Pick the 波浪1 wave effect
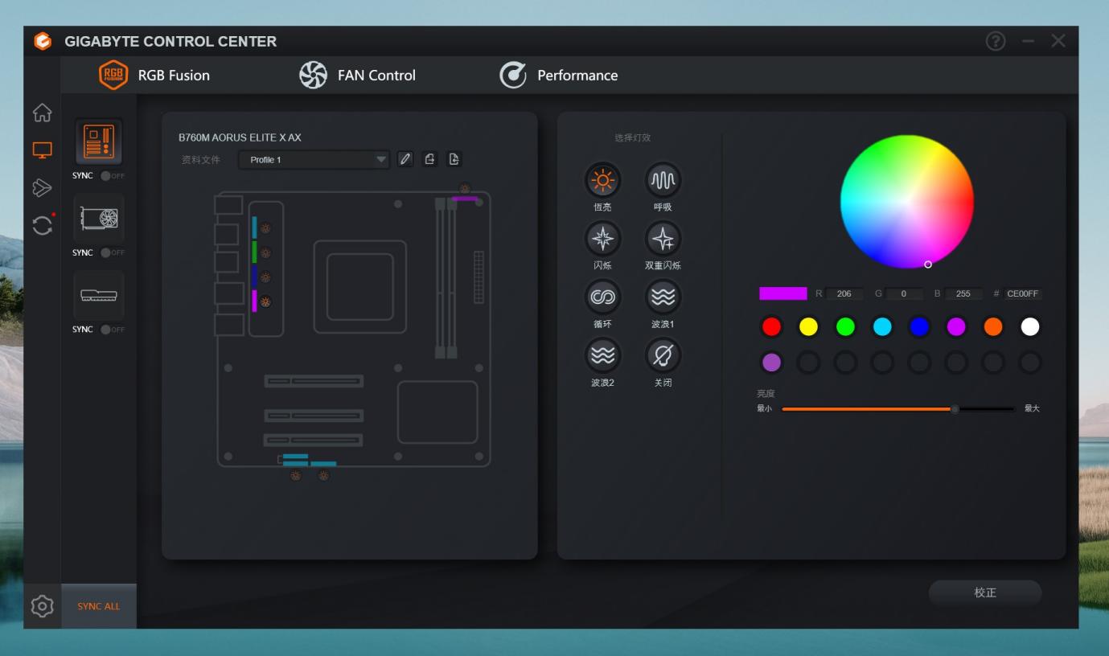This screenshot has width=1109, height=656. pyautogui.click(x=663, y=297)
